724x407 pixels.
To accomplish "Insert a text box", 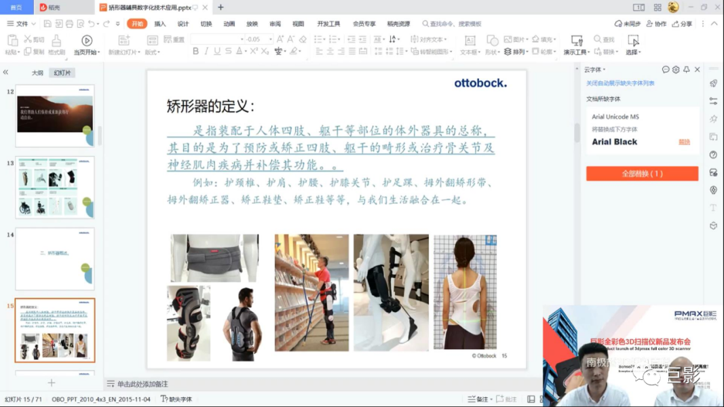I will pyautogui.click(x=470, y=45).
